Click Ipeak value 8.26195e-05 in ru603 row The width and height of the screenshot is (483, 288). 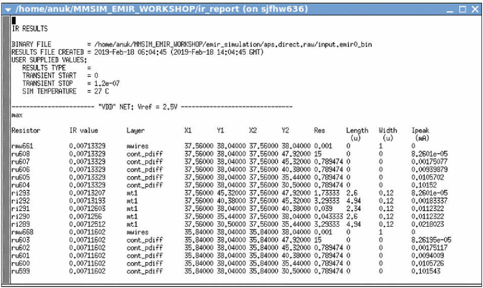pyautogui.click(x=431, y=240)
